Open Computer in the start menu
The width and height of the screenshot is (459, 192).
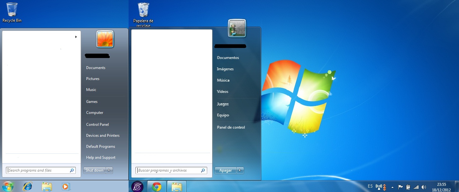[95, 113]
